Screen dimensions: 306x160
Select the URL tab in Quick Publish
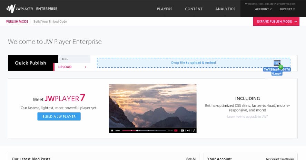(75, 59)
